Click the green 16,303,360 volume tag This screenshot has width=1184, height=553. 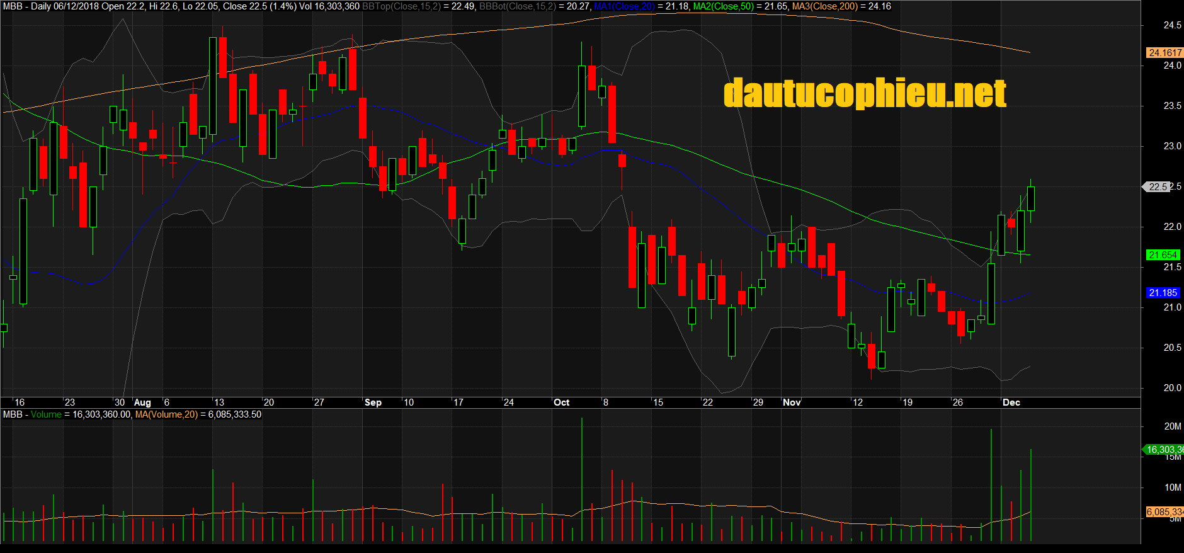(1164, 450)
